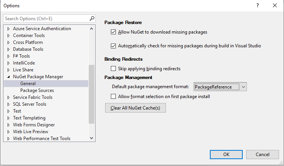Expand the Database Tools node

pos(8,49)
